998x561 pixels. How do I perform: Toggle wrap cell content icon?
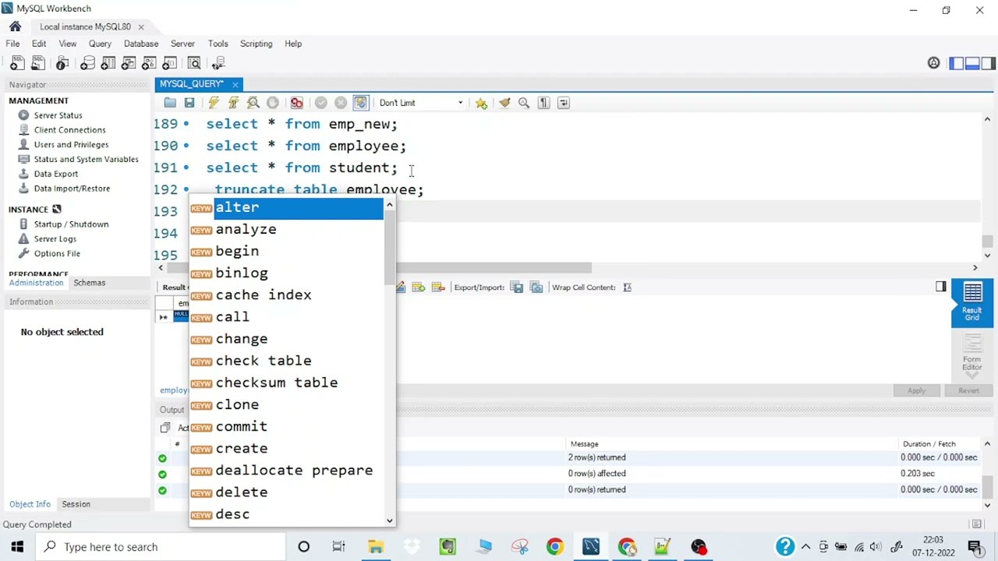tap(628, 288)
